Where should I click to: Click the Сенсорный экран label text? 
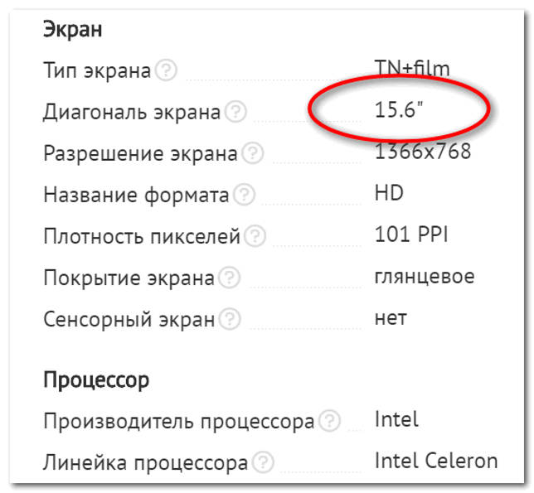point(129,320)
